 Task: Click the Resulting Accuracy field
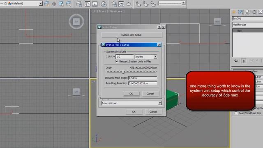pos(143,83)
